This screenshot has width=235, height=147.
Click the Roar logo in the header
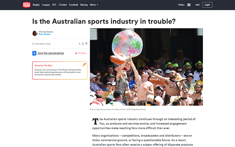click(26, 5)
